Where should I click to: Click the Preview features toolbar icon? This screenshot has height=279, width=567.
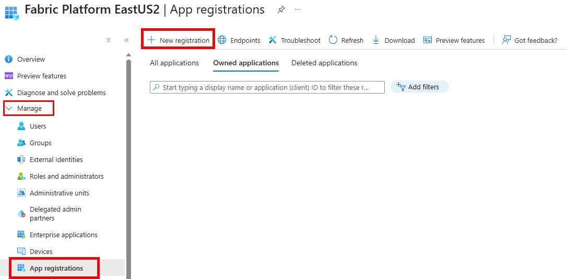click(x=428, y=40)
